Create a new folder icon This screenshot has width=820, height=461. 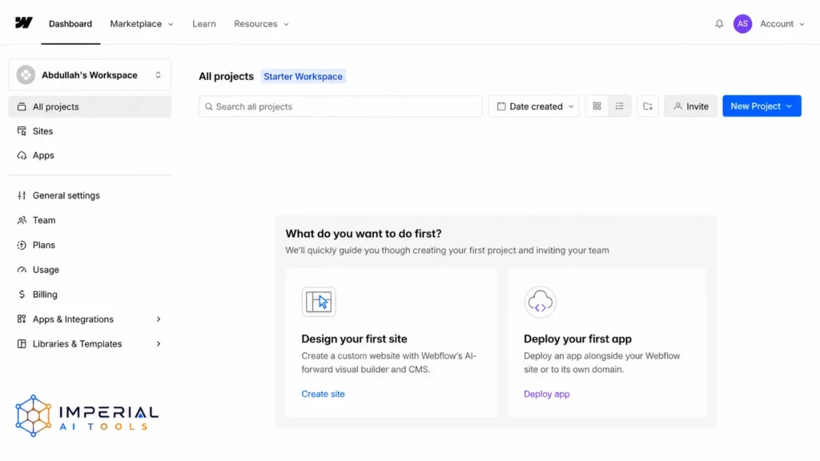[x=647, y=106]
